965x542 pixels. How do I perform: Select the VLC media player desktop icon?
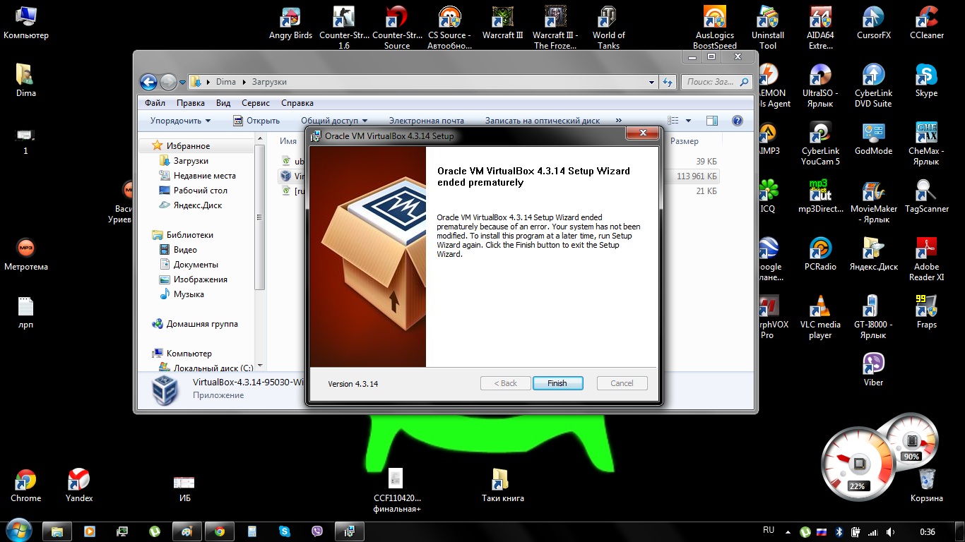click(x=820, y=318)
